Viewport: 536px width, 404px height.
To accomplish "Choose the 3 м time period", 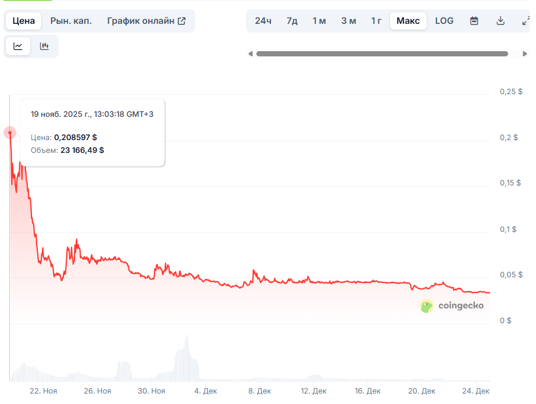I will (348, 21).
